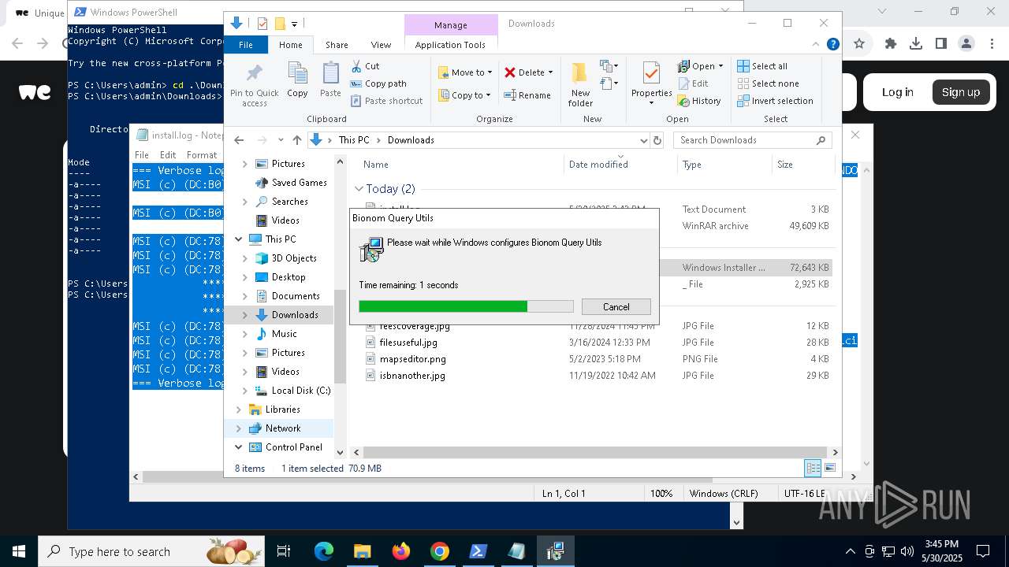
Task: Bookmark page with Chrome star icon
Action: pos(859,44)
